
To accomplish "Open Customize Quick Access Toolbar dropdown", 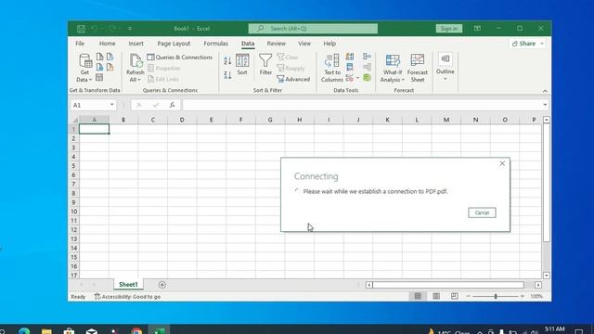I will [130, 29].
